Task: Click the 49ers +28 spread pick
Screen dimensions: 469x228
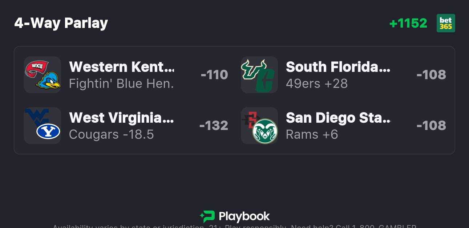Action: click(317, 84)
